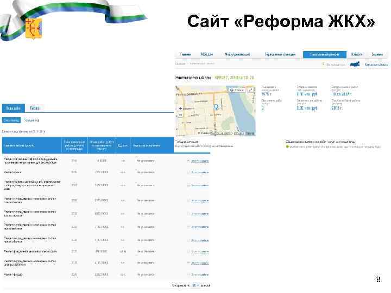Open the Главная navigation tab
This screenshot has width=391, height=293.
click(x=186, y=54)
